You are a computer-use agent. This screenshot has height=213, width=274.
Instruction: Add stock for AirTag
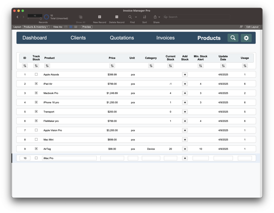point(185,149)
